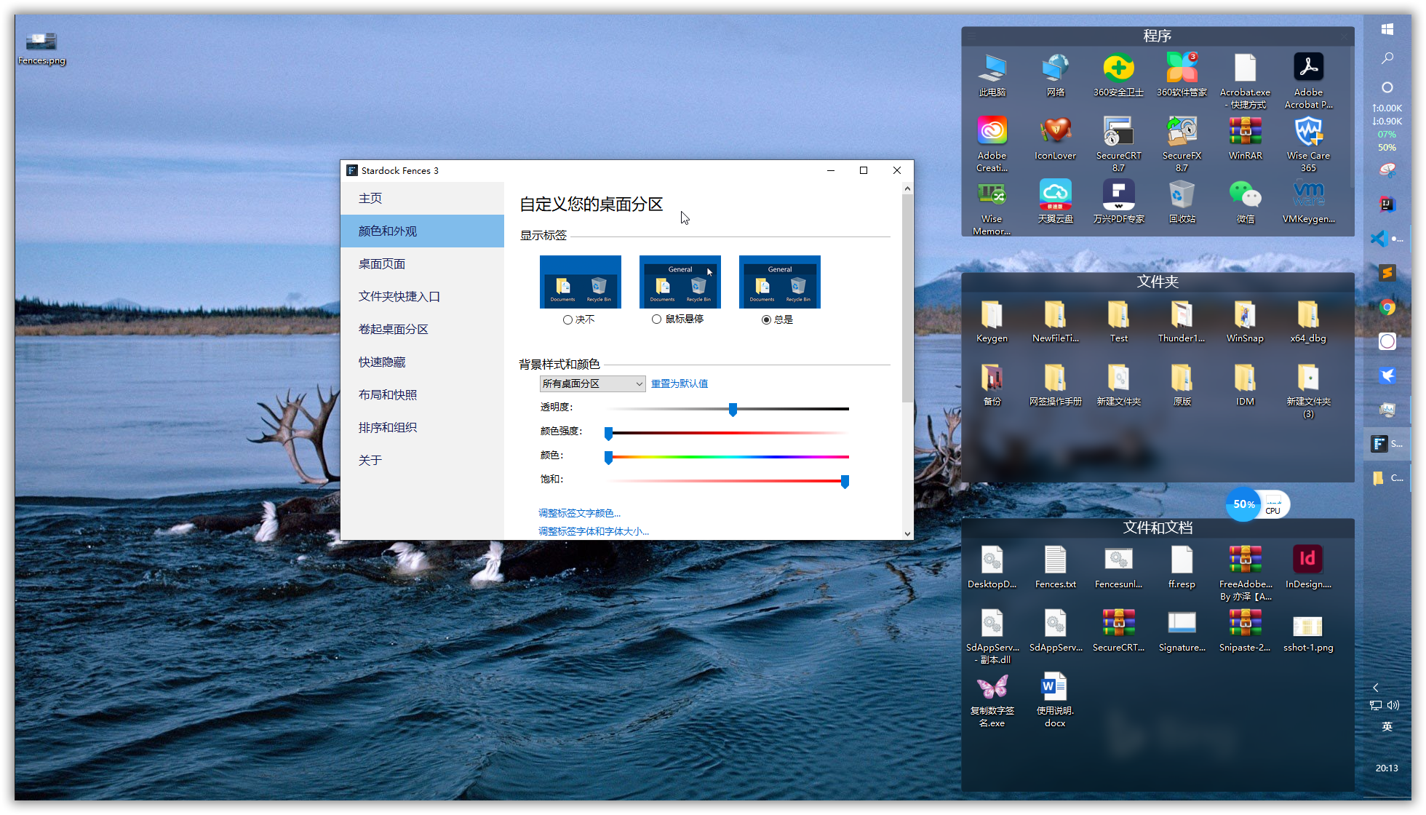Open 布局和快照 settings
Viewport: 1426px width, 815px height.
pyautogui.click(x=422, y=394)
